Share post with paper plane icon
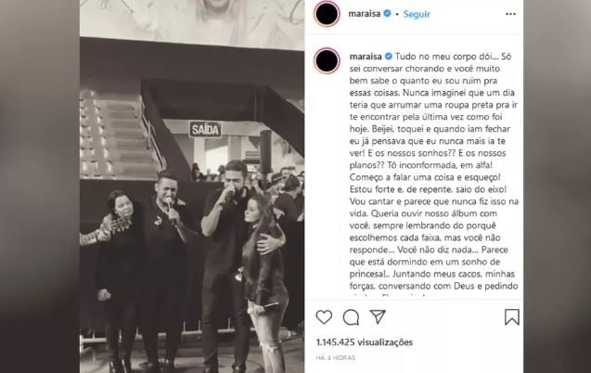Screen dimensions: 591x373 378,316
